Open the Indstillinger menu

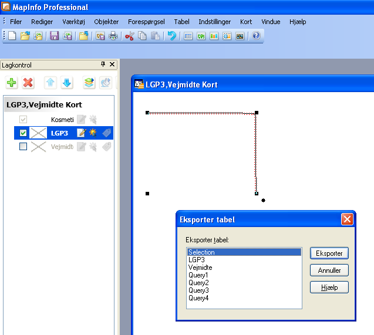point(215,22)
